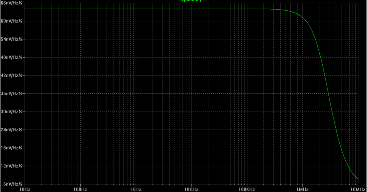367x192 pixels.
Task: Click the 18nV/Hz½ vertical axis label
Action: (x=12, y=148)
